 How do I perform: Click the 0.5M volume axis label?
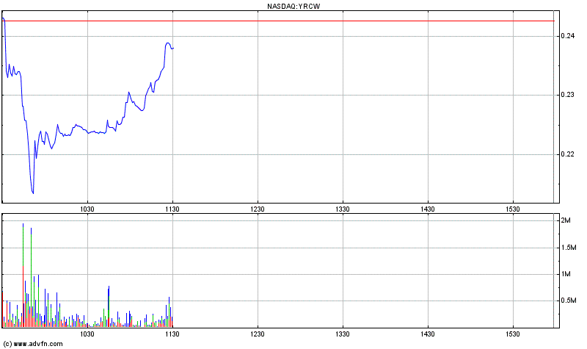tap(568, 301)
